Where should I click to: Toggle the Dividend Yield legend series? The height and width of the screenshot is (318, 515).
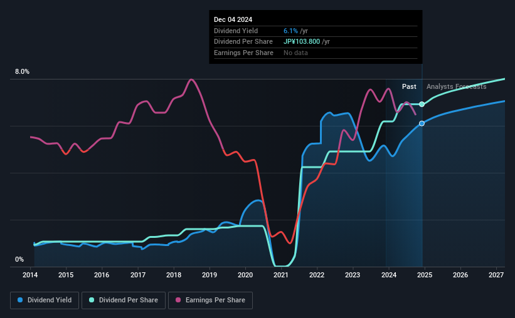[45, 300]
